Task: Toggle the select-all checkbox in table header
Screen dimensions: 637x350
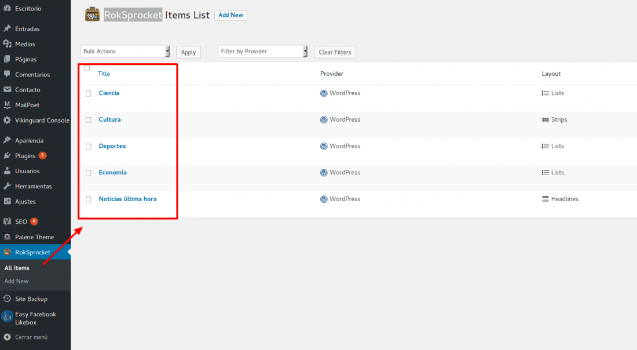Action: pos(87,68)
